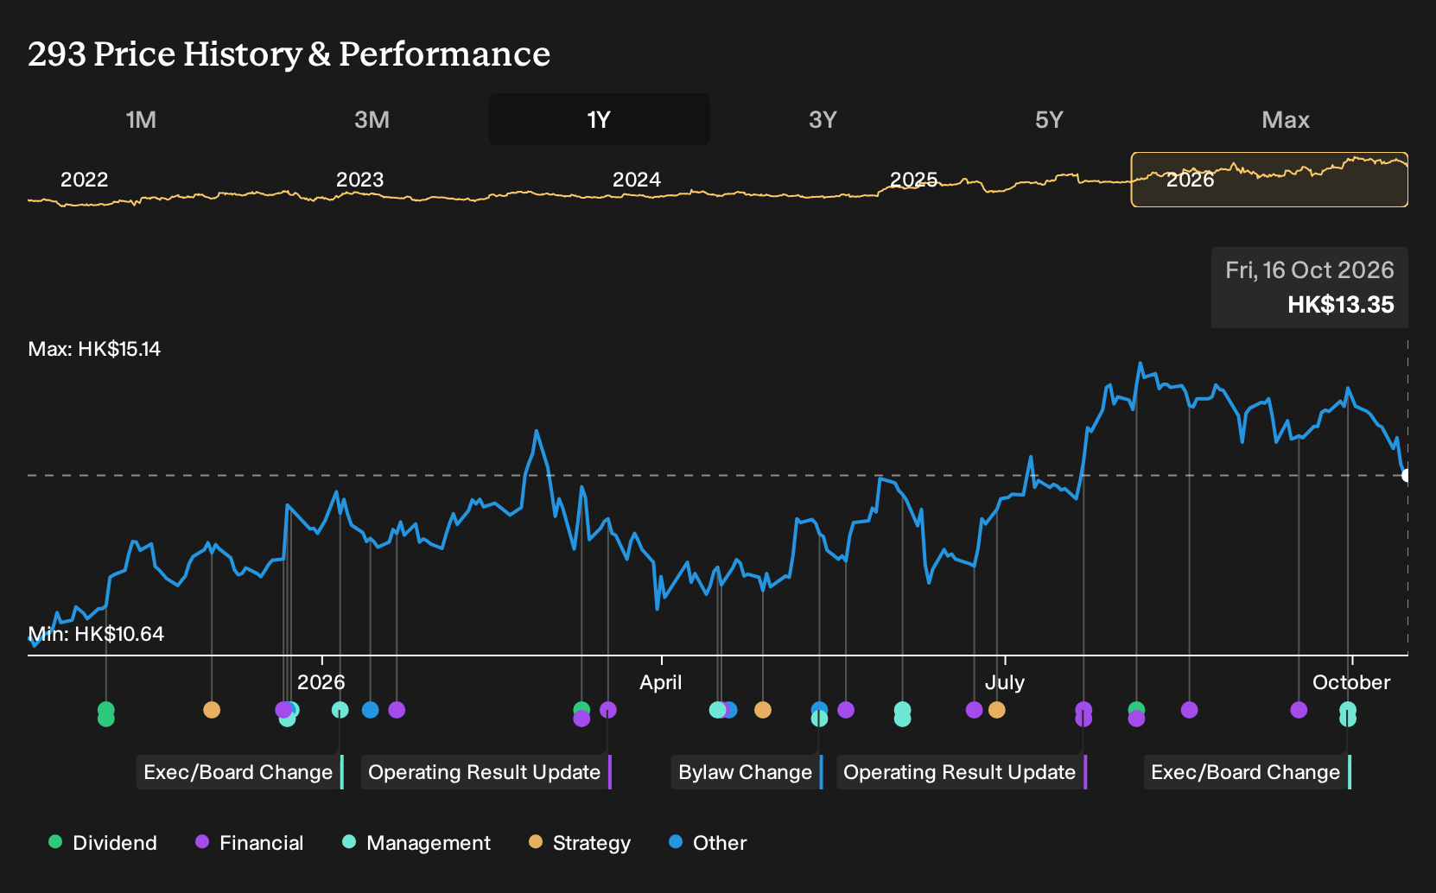Select the 1Y time range tab
1436x893 pixels.
(600, 119)
